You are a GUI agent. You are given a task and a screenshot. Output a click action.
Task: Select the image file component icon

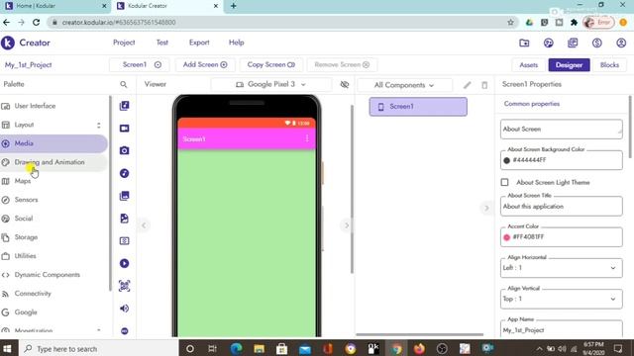point(125,219)
